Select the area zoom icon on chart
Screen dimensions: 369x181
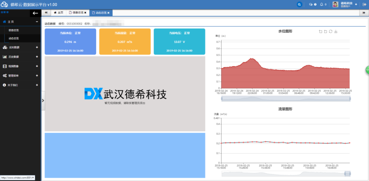pyautogui.click(x=320, y=31)
